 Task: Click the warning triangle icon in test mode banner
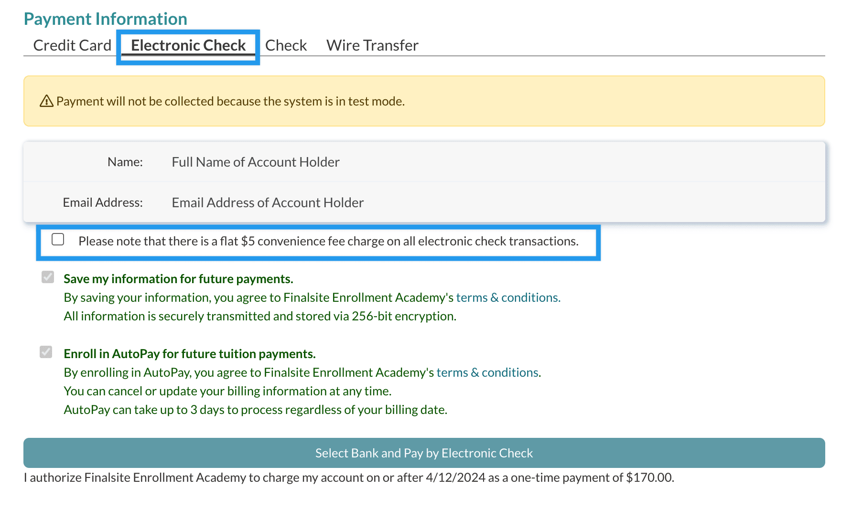coord(46,101)
